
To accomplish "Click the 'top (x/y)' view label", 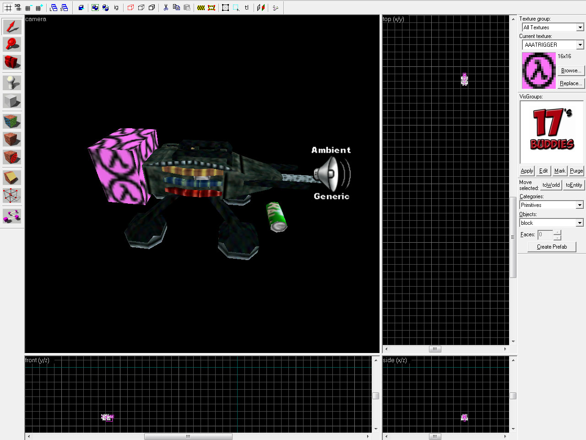I will point(393,19).
